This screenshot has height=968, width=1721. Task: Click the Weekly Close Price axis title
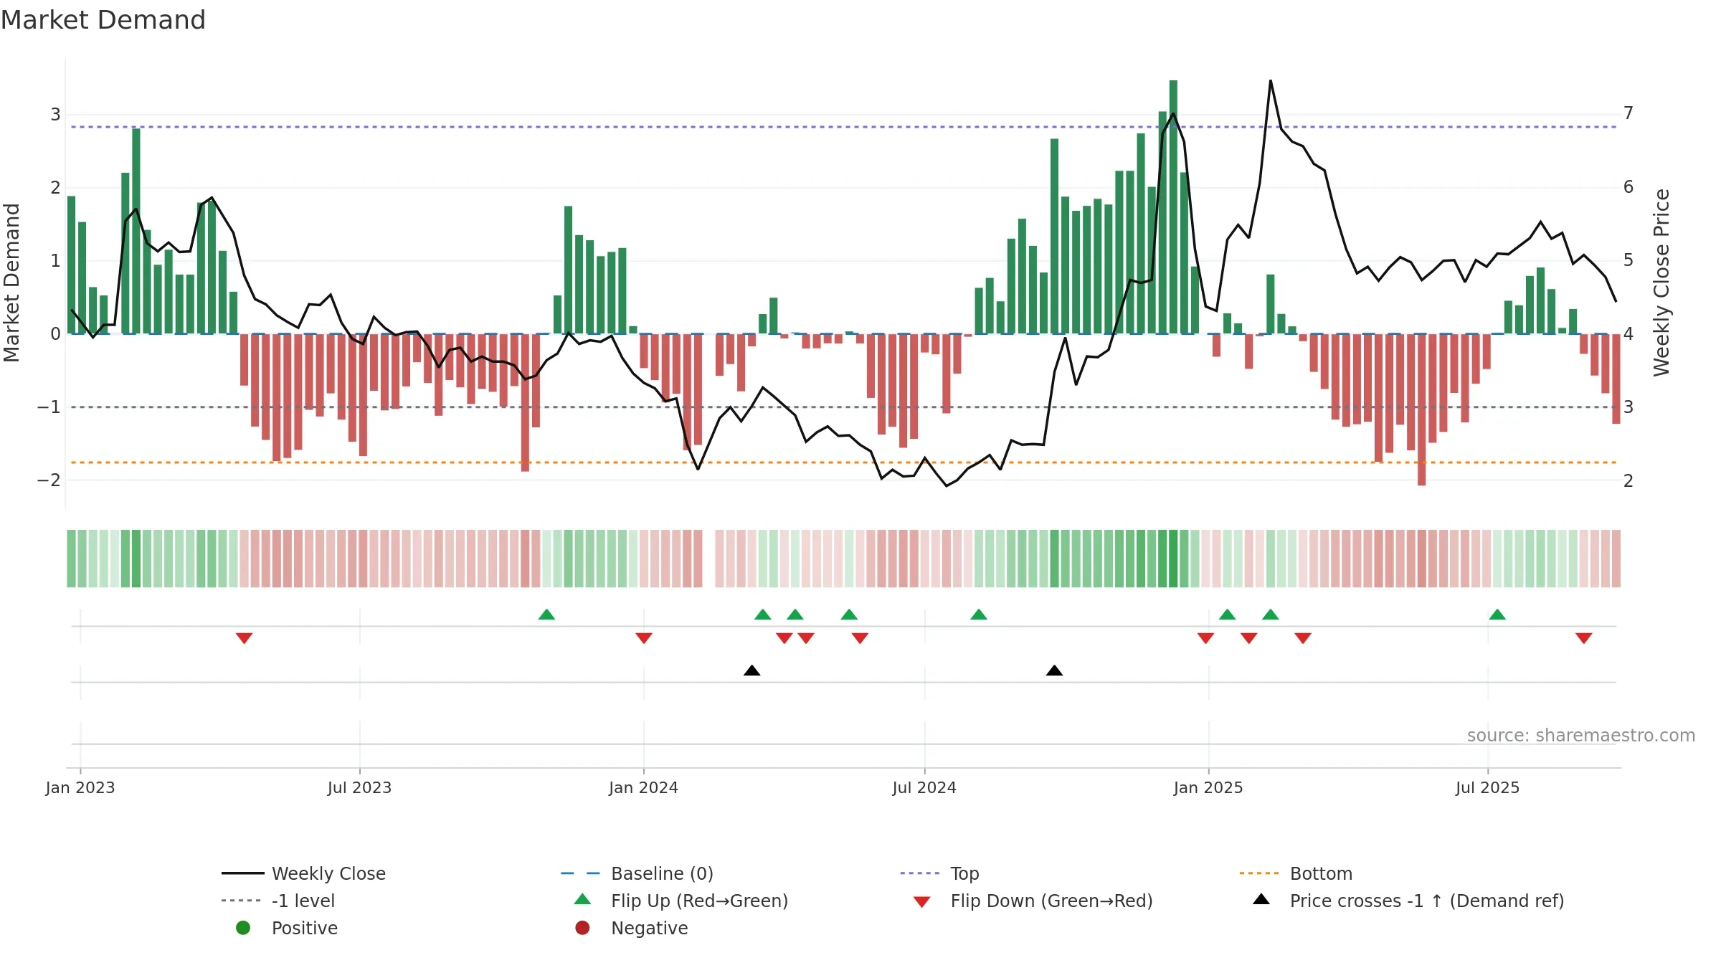(1661, 283)
